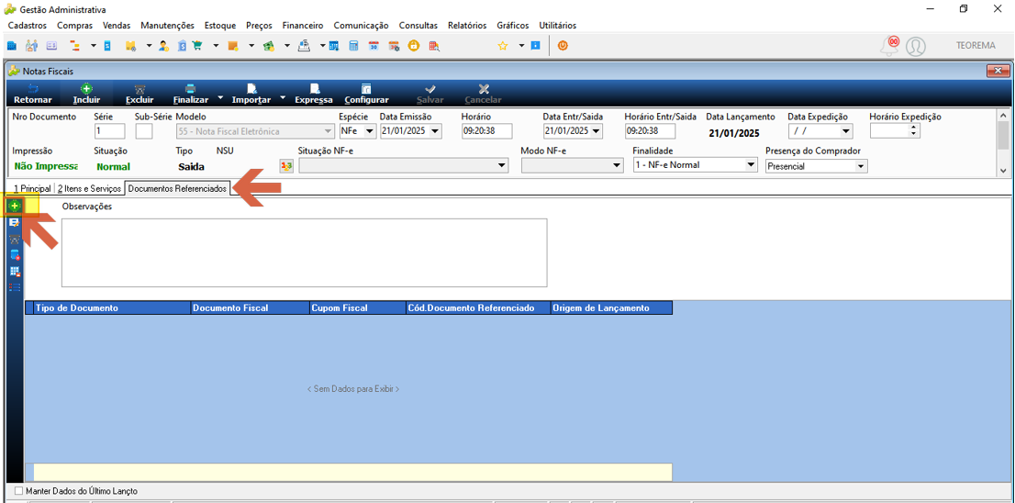Image resolution: width=1015 pixels, height=503 pixels.
Task: Click the orange box icon in toolbar
Action: [x=233, y=46]
